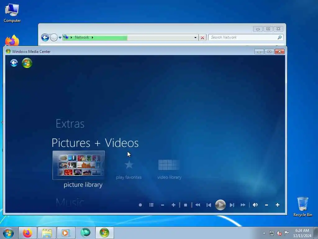This screenshot has width=318, height=239.
Task: Launch Firefox from the taskbar
Action: pyautogui.click(x=27, y=233)
